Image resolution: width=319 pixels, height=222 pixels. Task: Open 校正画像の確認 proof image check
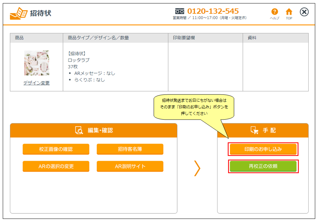coord(56,149)
